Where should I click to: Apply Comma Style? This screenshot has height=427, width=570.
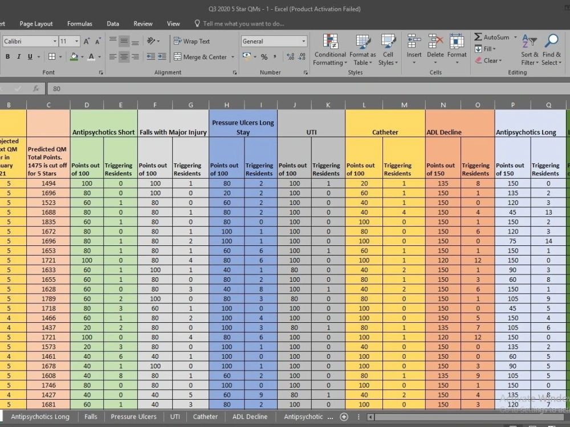point(275,56)
